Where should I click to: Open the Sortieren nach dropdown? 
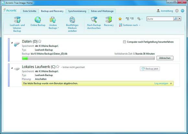click(x=130, y=25)
